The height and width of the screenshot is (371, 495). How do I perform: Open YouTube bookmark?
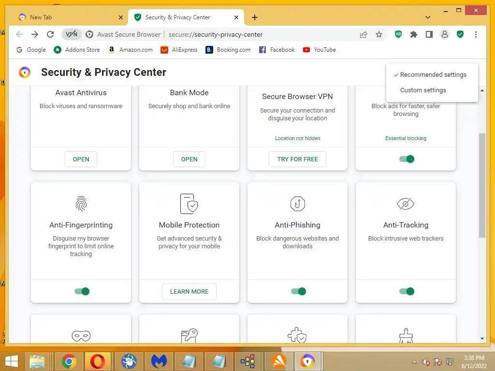tap(319, 50)
